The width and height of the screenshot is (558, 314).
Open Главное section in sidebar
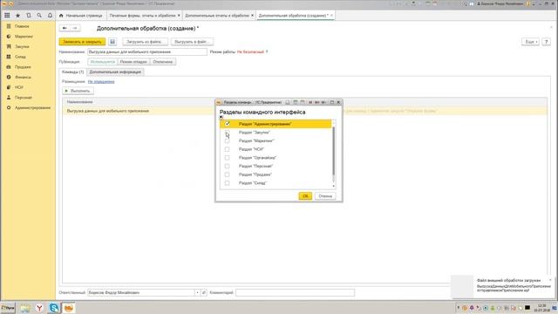(22, 26)
